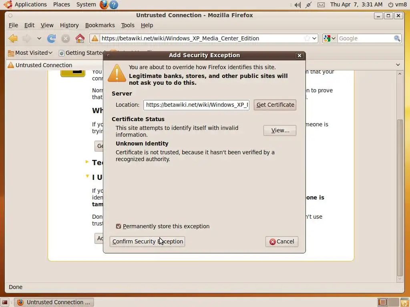Screen dimensions: 410x307
Task: Open the Help launcher in the panel
Action: (x=114, y=4)
